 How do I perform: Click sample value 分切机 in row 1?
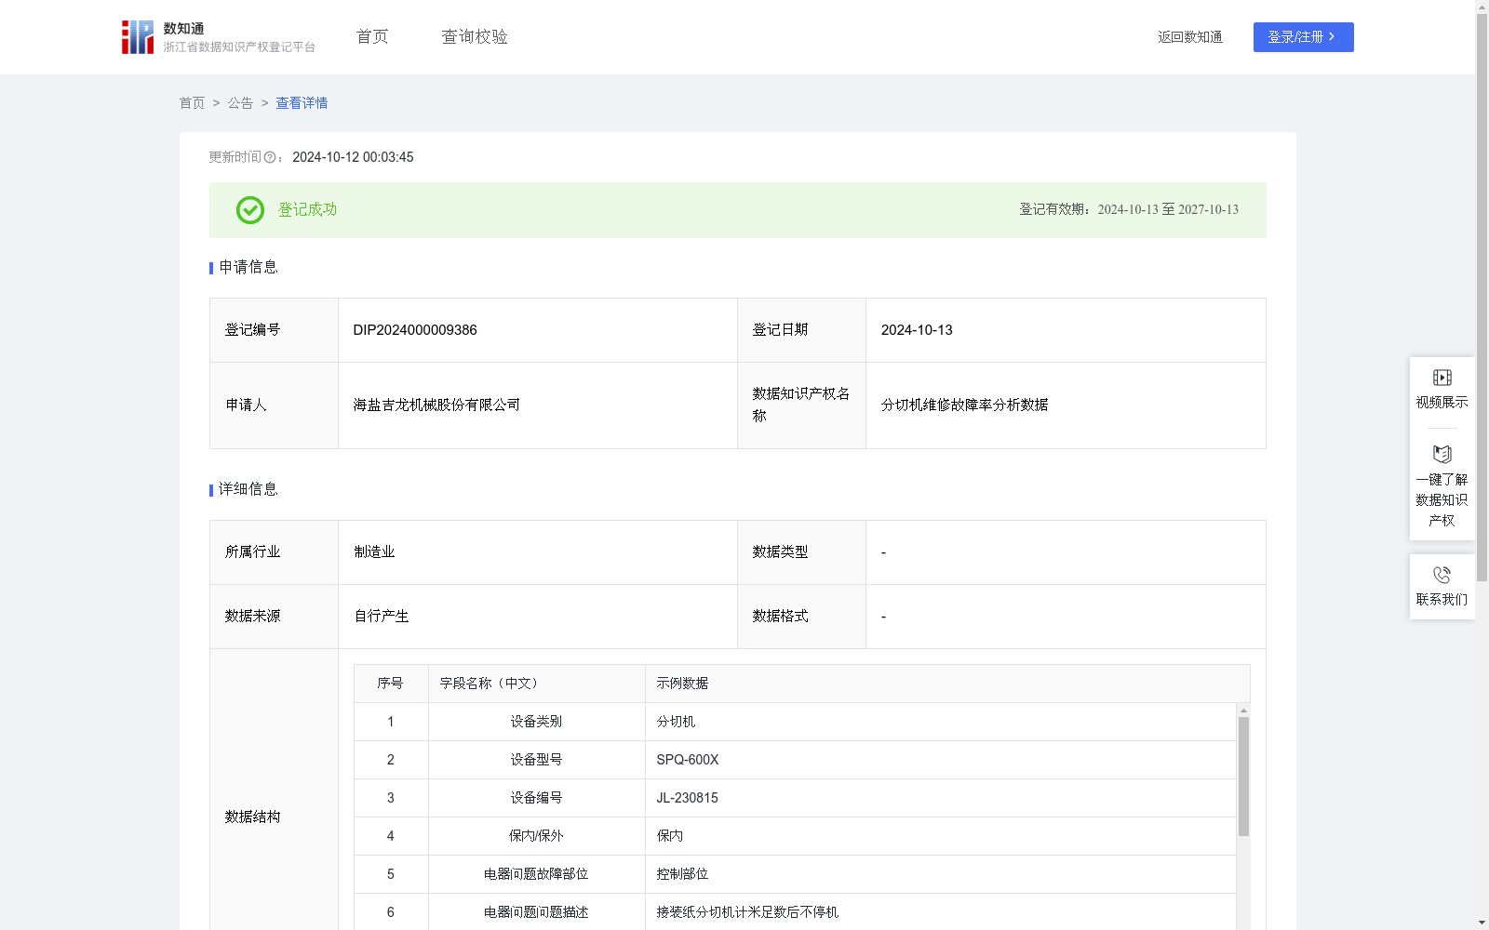tap(676, 722)
